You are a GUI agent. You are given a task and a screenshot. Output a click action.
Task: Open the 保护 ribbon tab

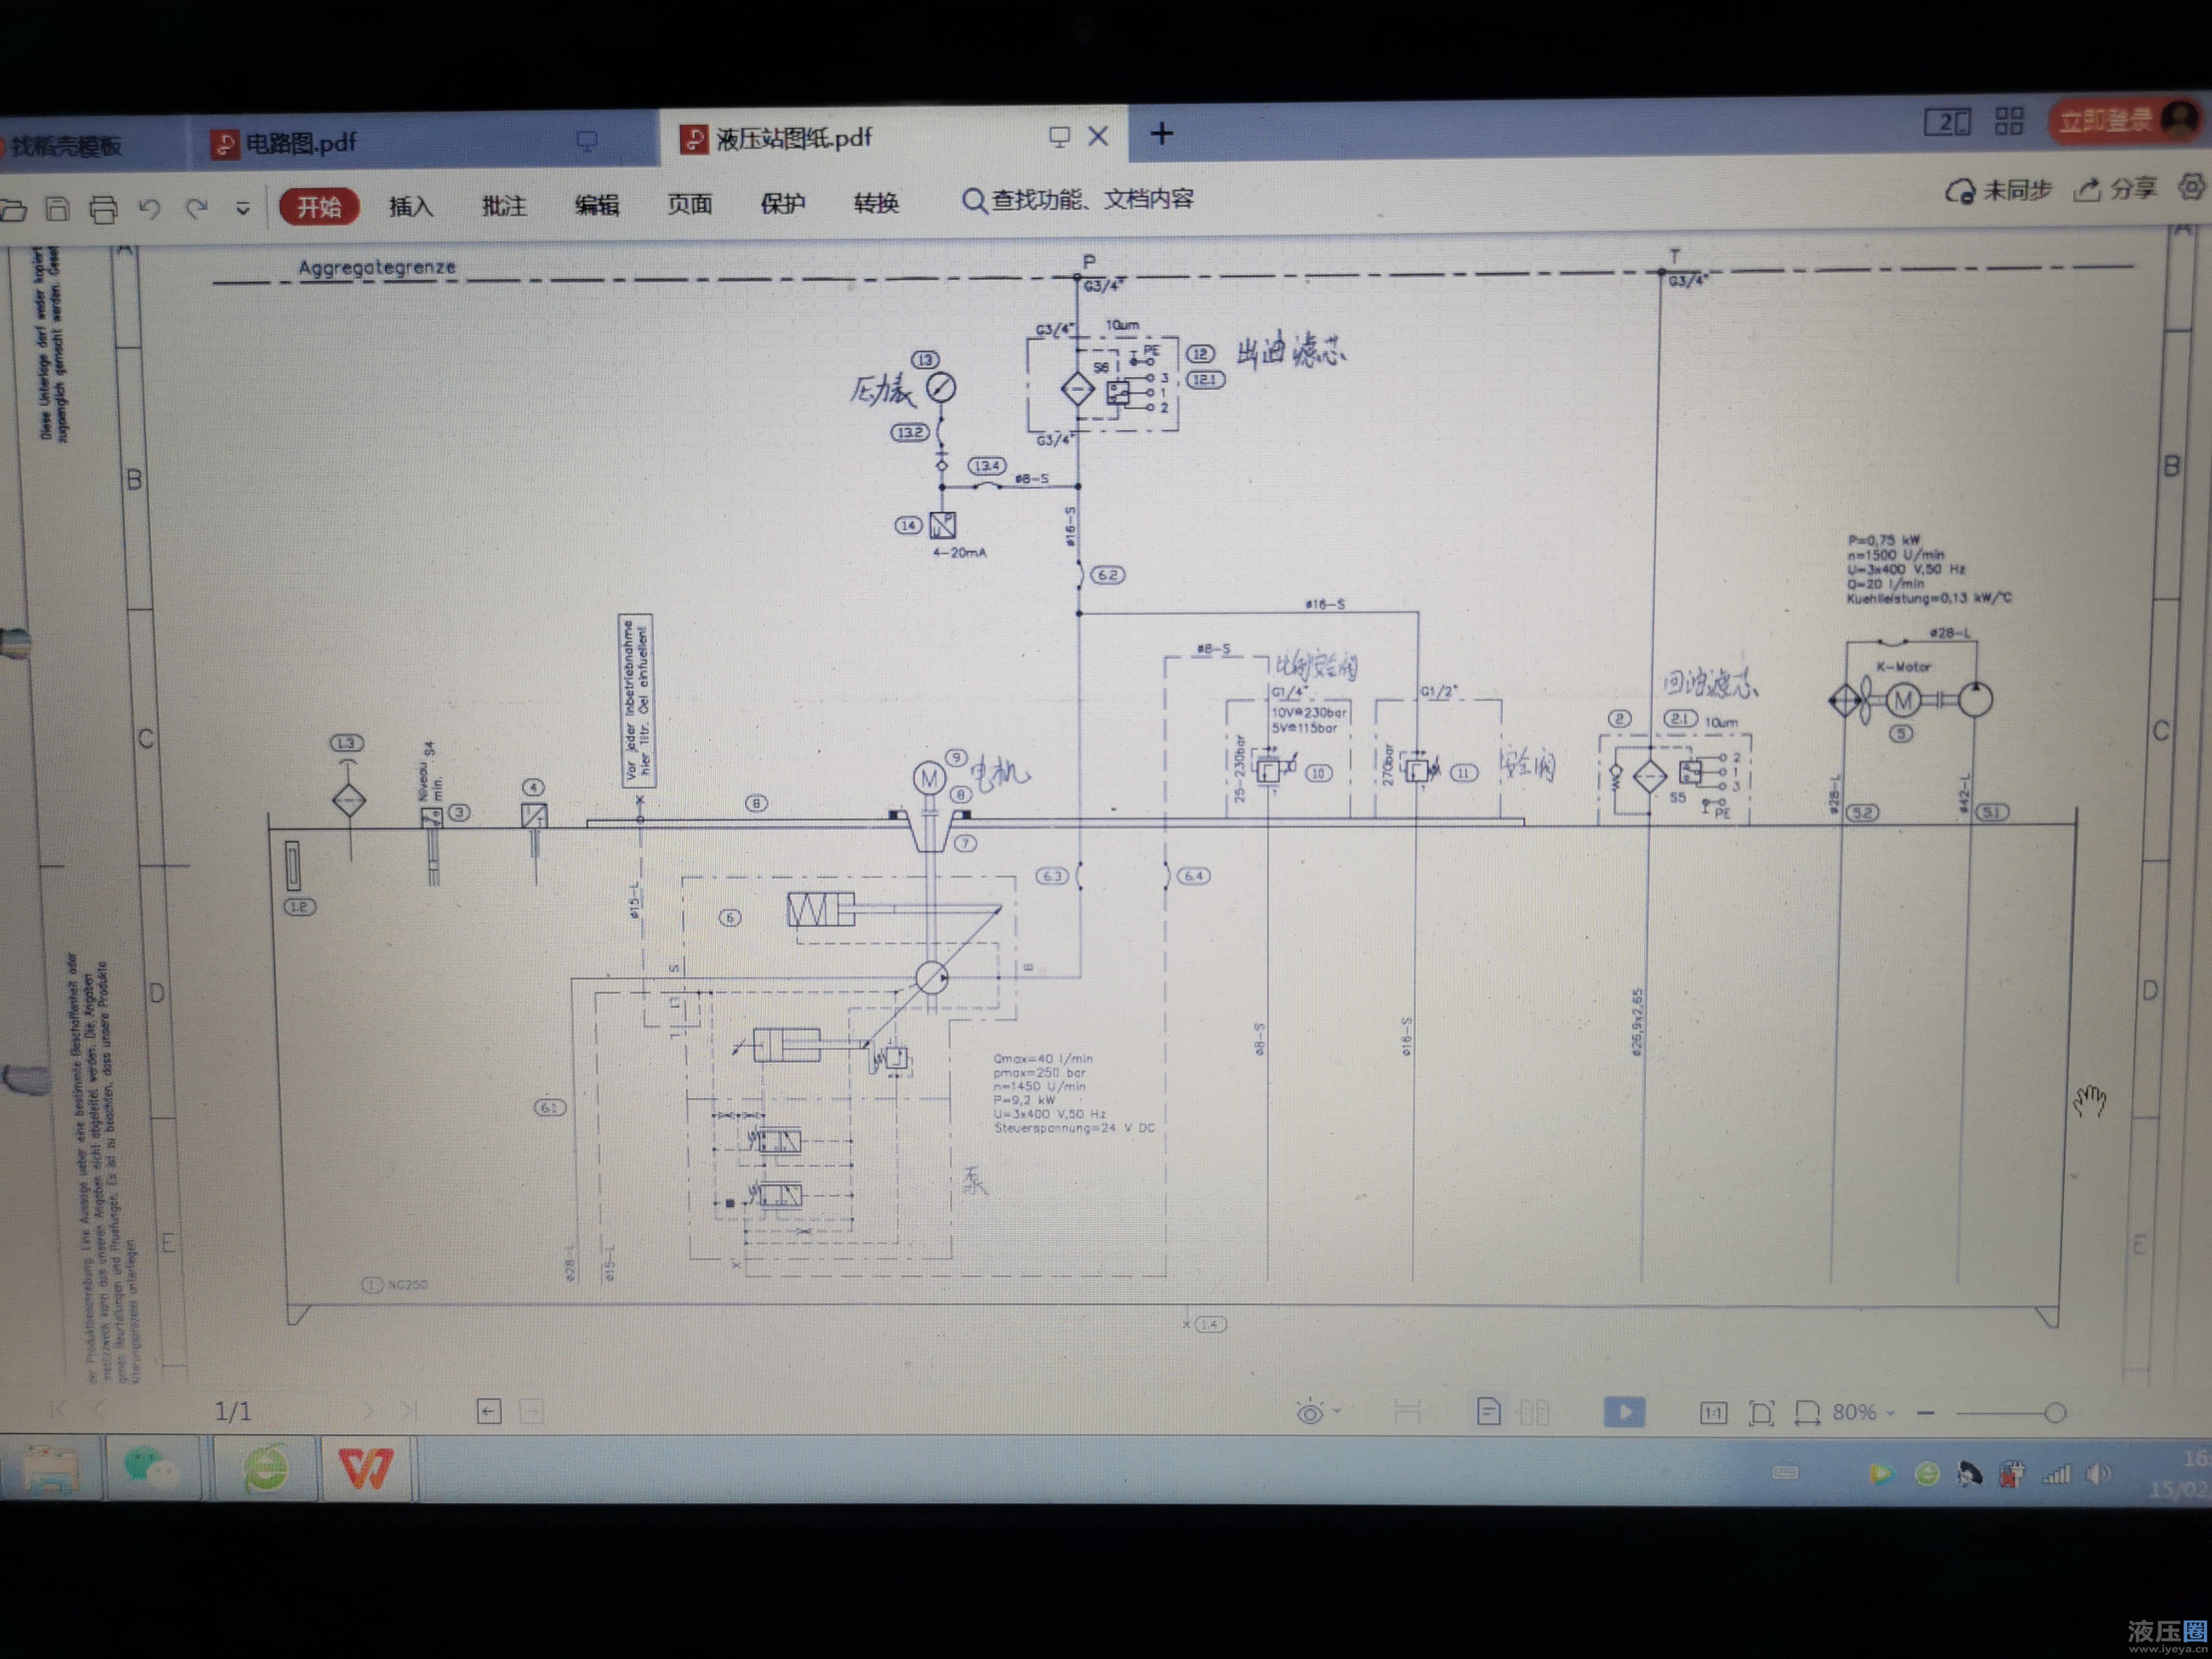[x=783, y=203]
